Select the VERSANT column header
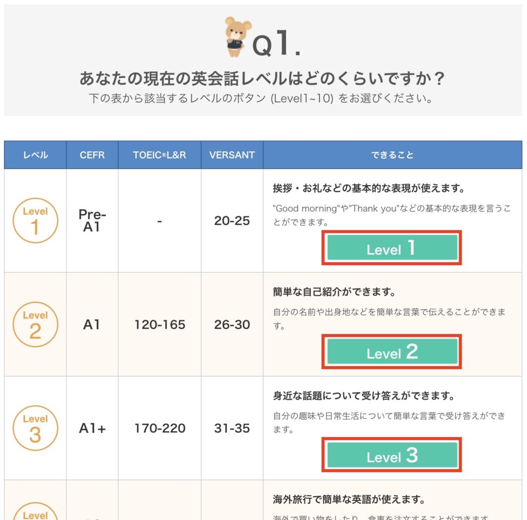 (x=232, y=155)
